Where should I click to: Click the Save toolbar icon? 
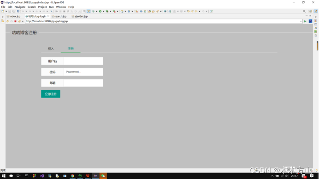pyautogui.click(x=10, y=12)
